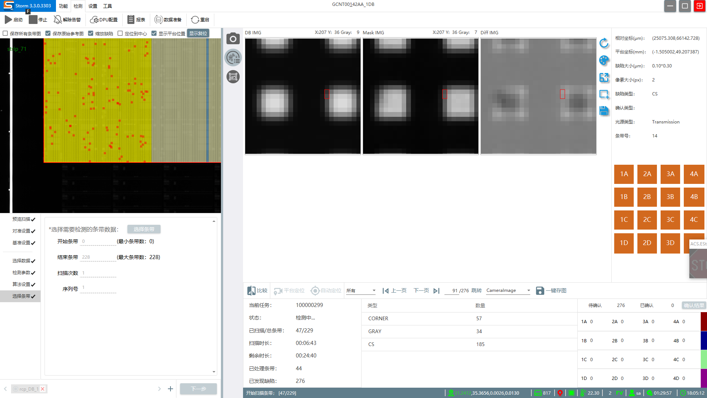This screenshot has width=707, height=398.
Task: Expand the CameraImage dropdown
Action: [x=508, y=291]
